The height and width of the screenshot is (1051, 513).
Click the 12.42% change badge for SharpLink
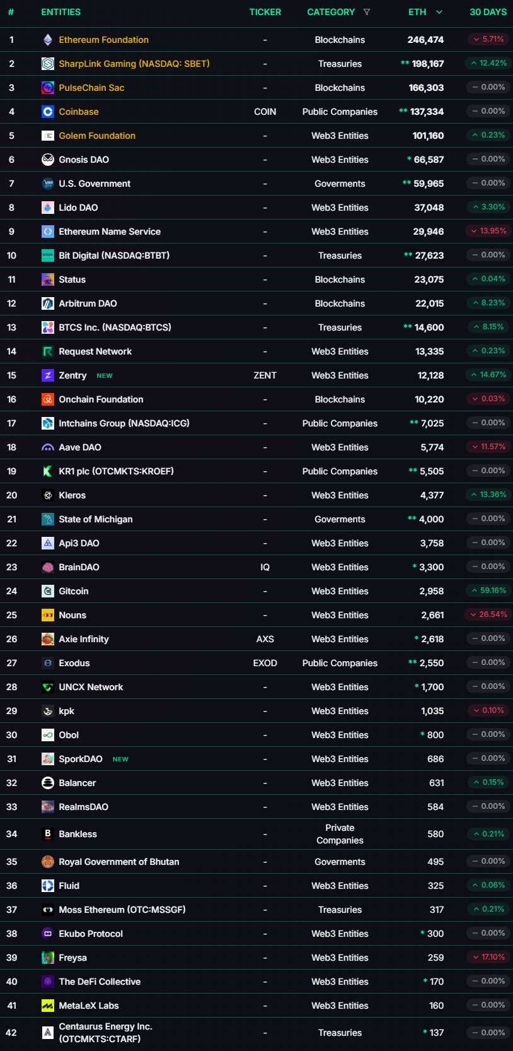pyautogui.click(x=488, y=63)
